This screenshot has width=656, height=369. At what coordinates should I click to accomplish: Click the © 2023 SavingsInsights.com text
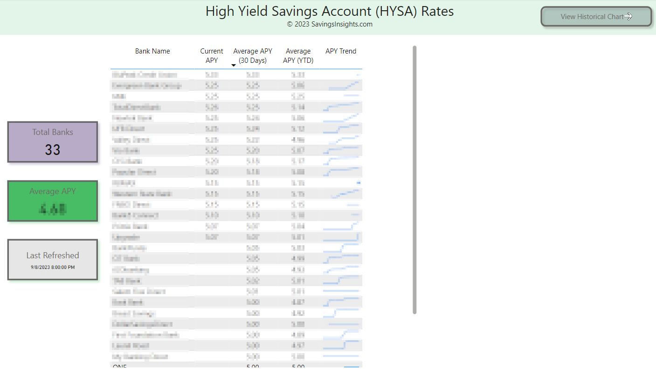(x=330, y=24)
